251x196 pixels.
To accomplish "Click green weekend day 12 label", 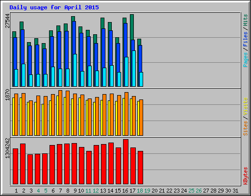I will 96,191.
